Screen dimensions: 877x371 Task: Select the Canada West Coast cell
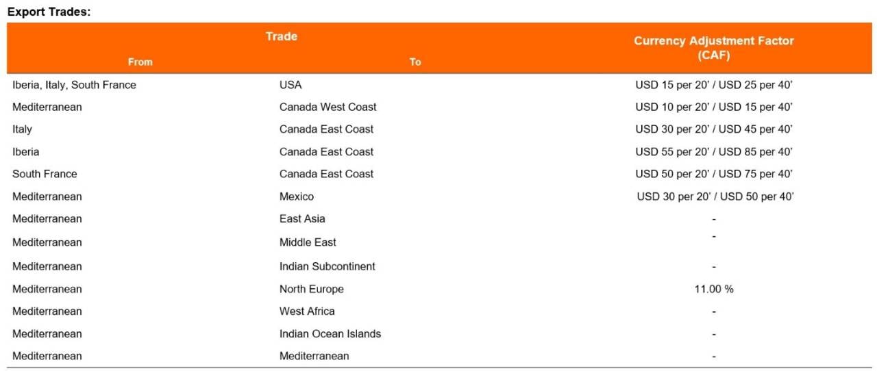tap(328, 107)
